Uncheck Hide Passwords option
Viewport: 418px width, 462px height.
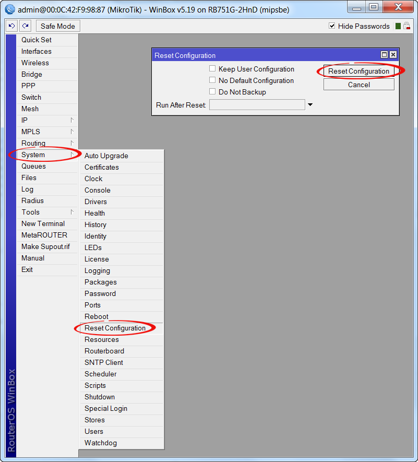(332, 26)
